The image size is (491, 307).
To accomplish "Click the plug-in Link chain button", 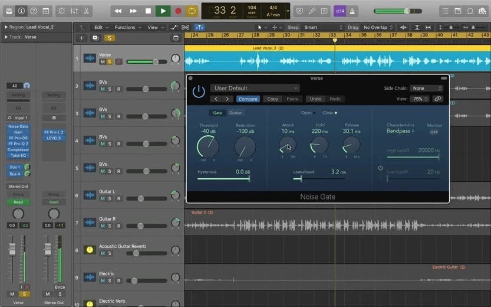I will tap(438, 99).
